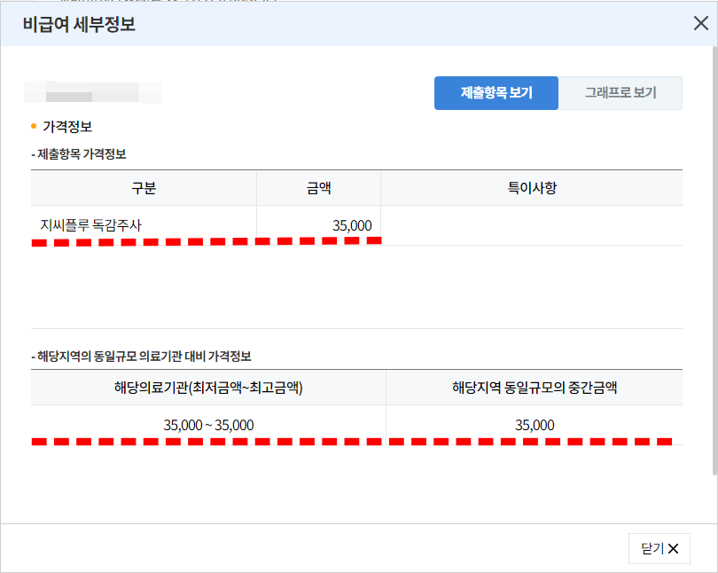Click the X icon to dismiss dialog
718x573 pixels.
(x=700, y=24)
